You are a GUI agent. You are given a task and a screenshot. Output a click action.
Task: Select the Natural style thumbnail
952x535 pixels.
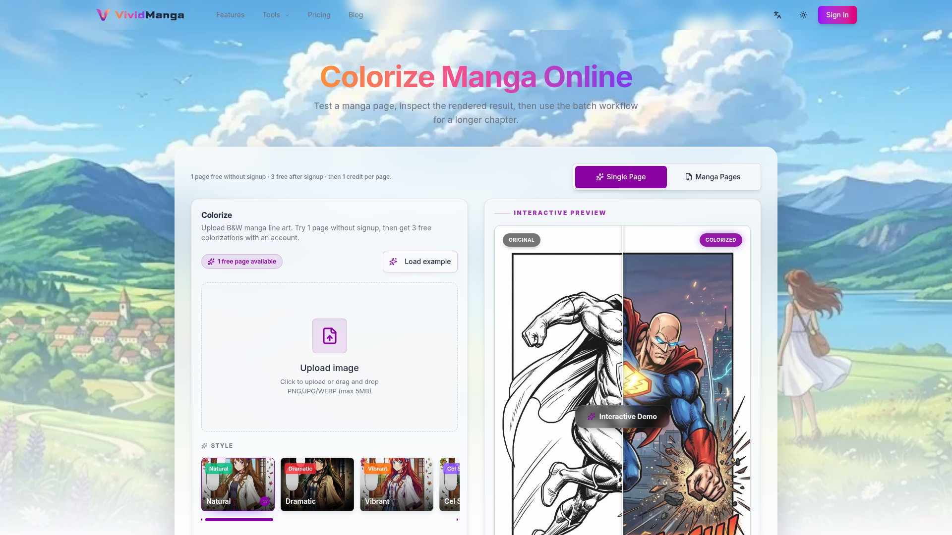[x=238, y=484]
